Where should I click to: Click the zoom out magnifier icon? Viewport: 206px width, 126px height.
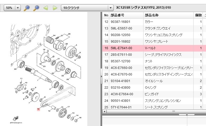click(x=36, y=8)
